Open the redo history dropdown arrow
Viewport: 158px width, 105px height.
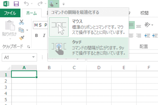(x=46, y=4)
